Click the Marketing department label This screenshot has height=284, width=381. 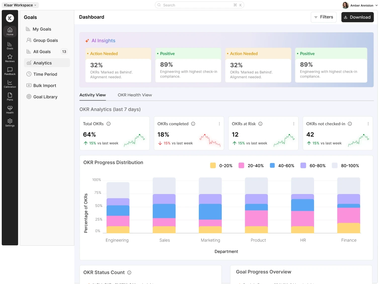click(210, 240)
